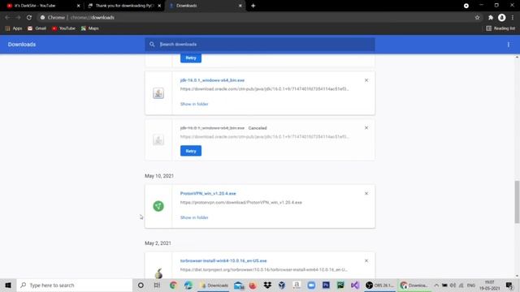Open Windows Start menu
520x292 pixels.
pyautogui.click(x=8, y=285)
